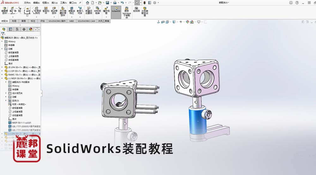The width and height of the screenshot is (316, 175).
Task: Toggle Instant3D mode
Action: pyautogui.click(x=116, y=12)
